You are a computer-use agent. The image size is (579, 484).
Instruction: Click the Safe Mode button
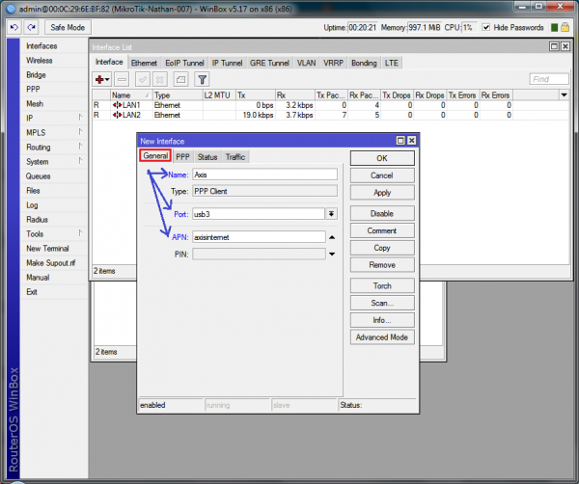pos(68,27)
